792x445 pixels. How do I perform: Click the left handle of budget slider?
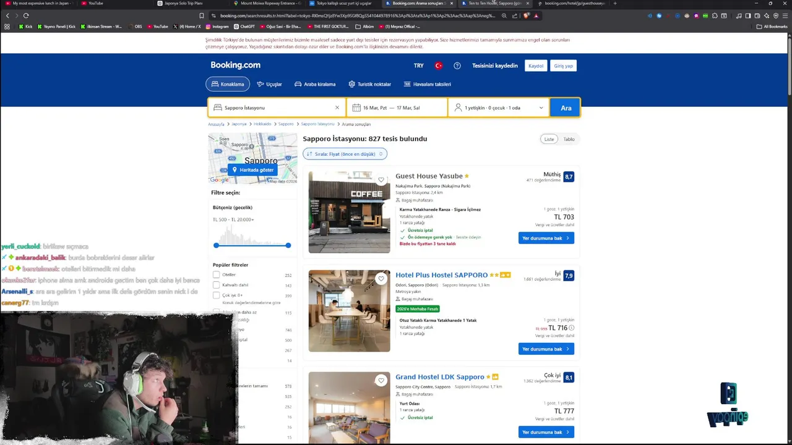[x=216, y=245]
